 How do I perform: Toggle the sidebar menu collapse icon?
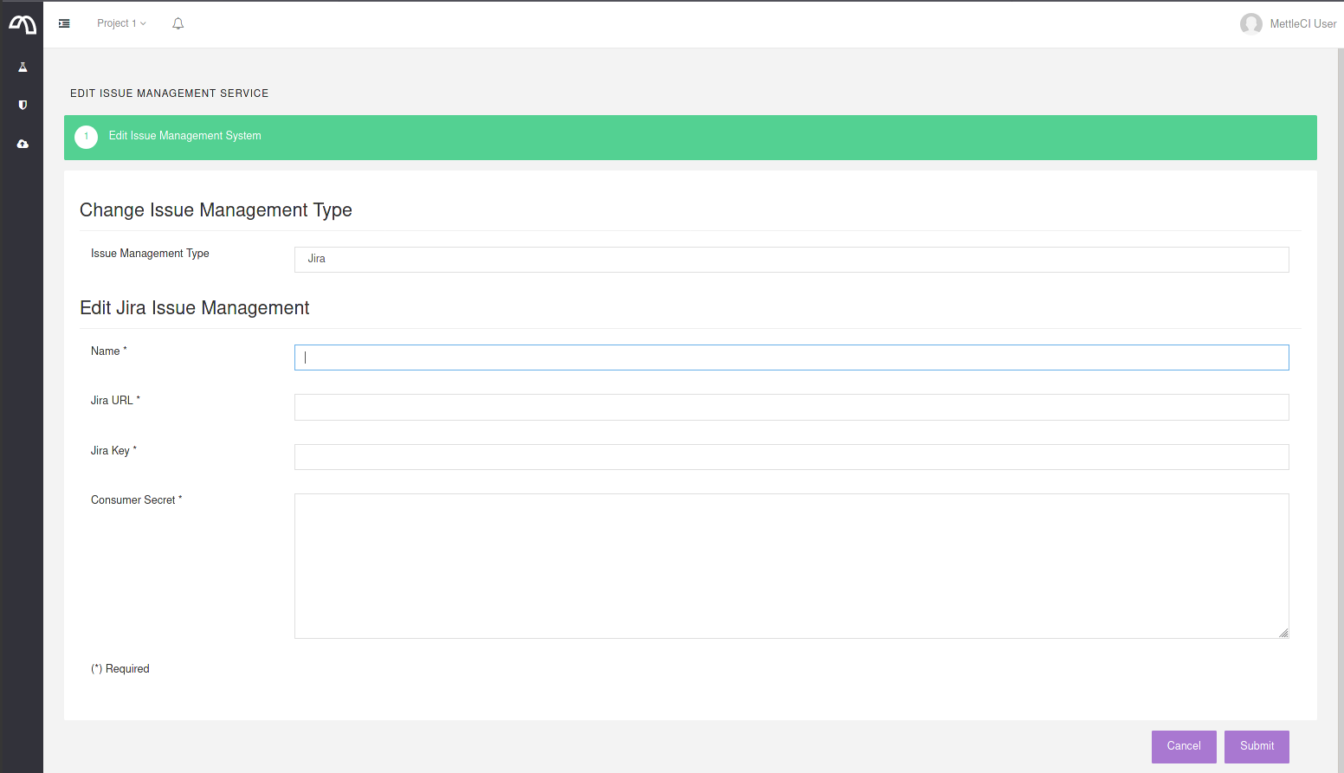coord(64,23)
